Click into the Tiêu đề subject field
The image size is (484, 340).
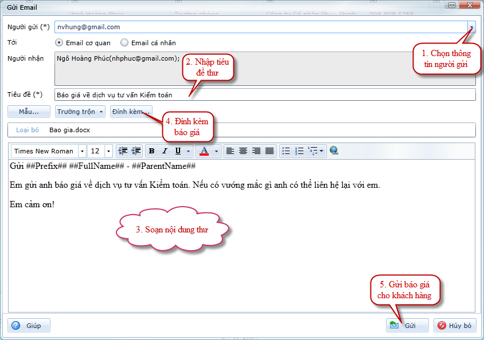264,95
